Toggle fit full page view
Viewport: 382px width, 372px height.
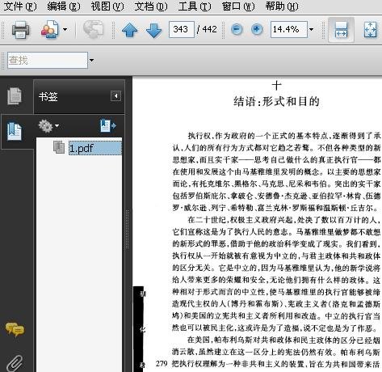click(x=371, y=29)
